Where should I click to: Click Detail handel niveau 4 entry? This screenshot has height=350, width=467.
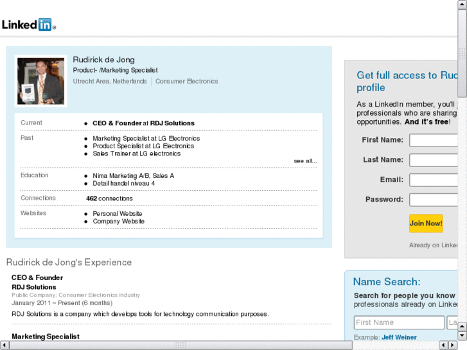pos(123,184)
